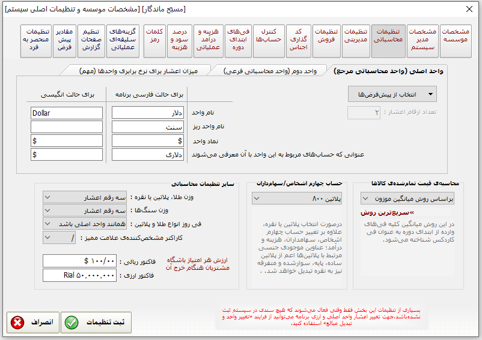Open the کلمات رمز tab
Image resolution: width=482 pixels, height=340 pixels.
(x=154, y=41)
